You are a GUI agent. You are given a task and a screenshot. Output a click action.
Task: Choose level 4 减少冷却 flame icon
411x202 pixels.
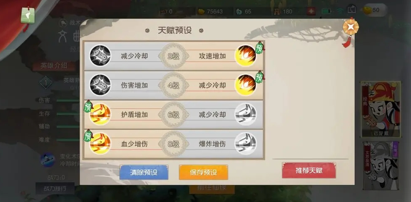(245, 85)
